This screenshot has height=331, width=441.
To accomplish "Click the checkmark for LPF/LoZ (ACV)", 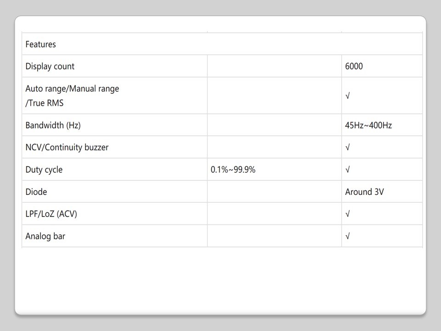I will point(348,214).
